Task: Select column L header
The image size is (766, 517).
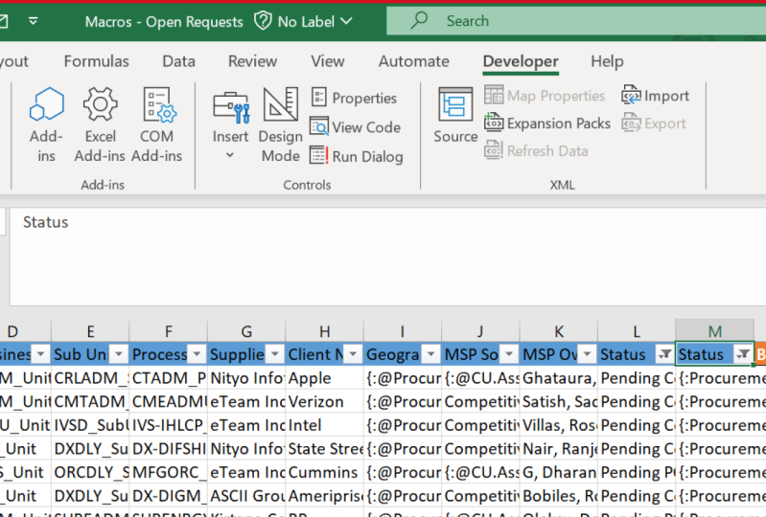Action: (637, 331)
